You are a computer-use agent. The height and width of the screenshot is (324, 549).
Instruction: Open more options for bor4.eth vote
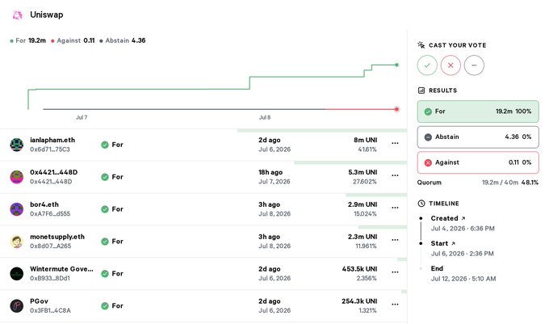(395, 208)
